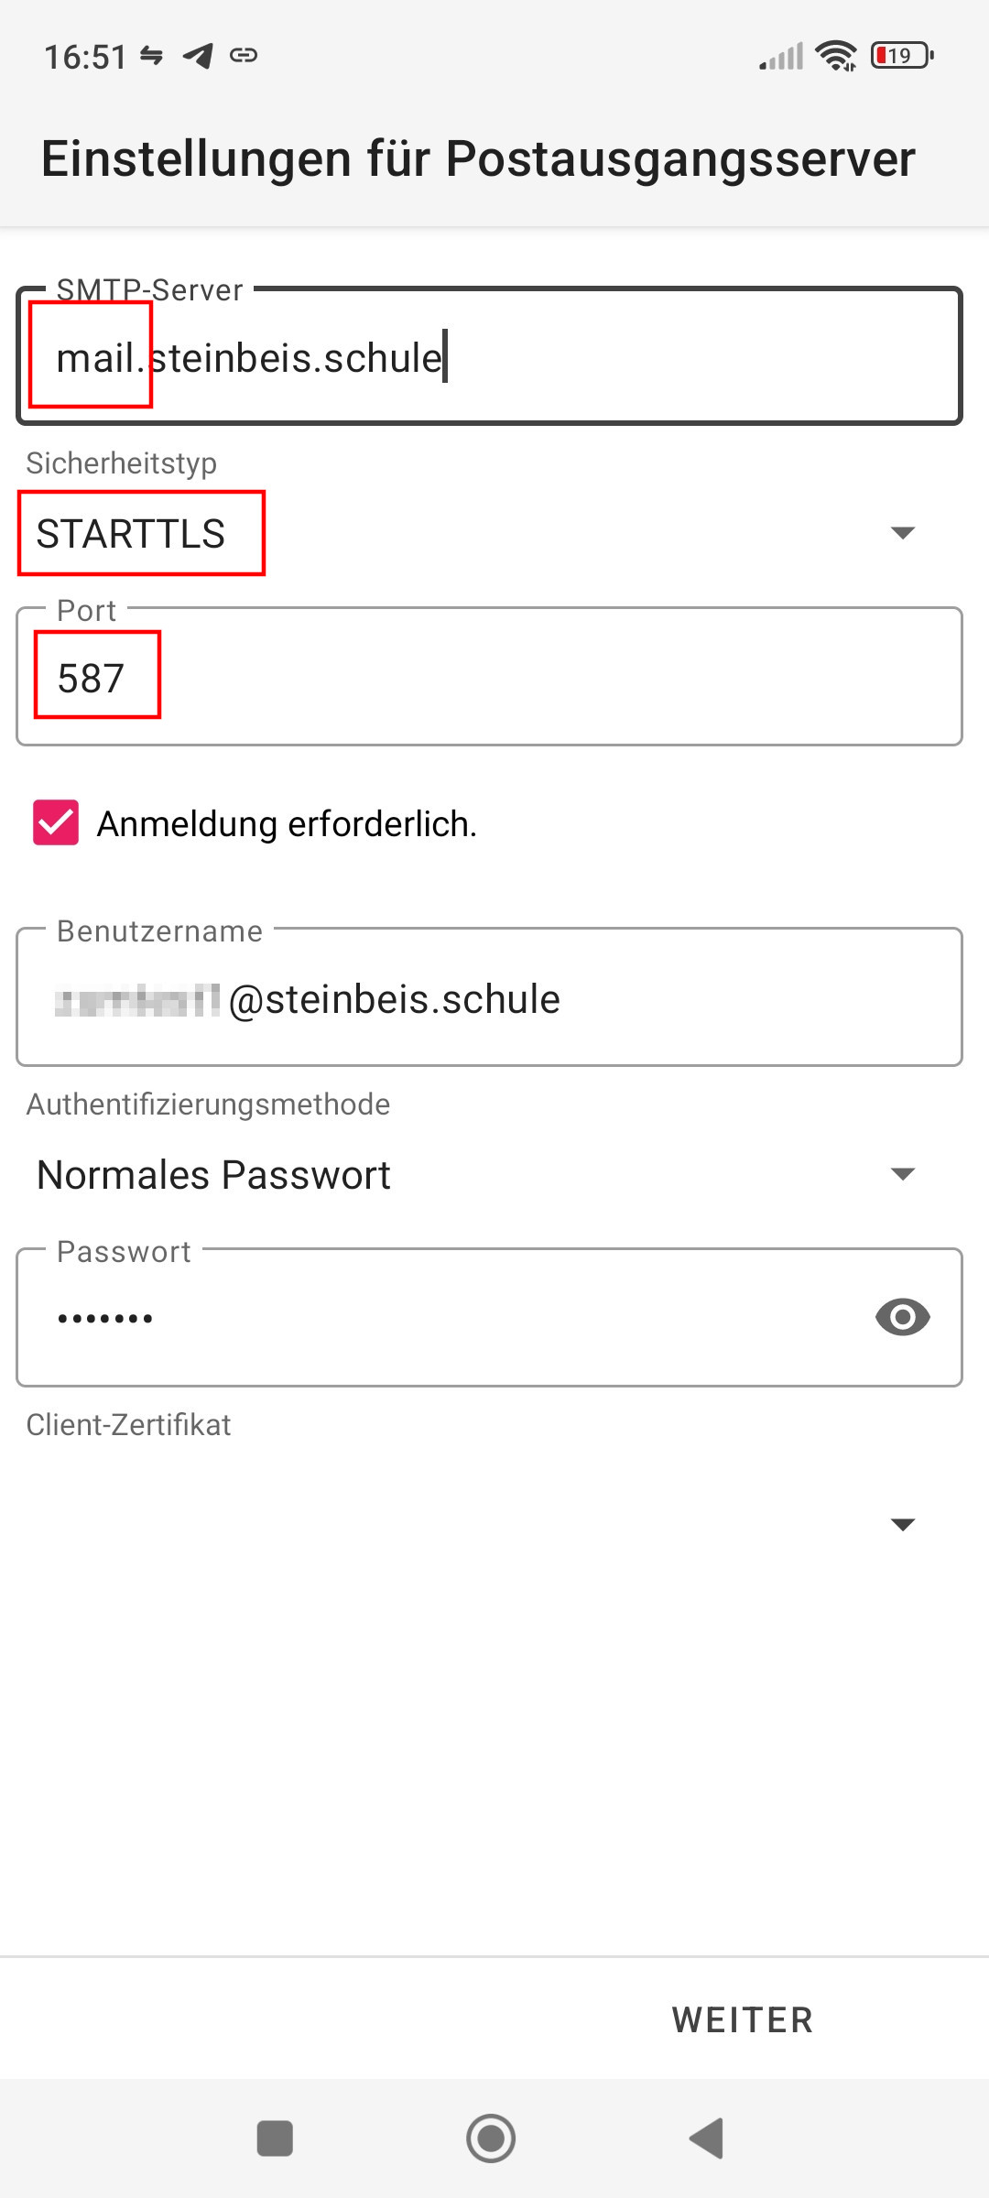Viewport: 989px width, 2198px height.
Task: Tap the Anmeldung erforderlich label text
Action: point(287,824)
